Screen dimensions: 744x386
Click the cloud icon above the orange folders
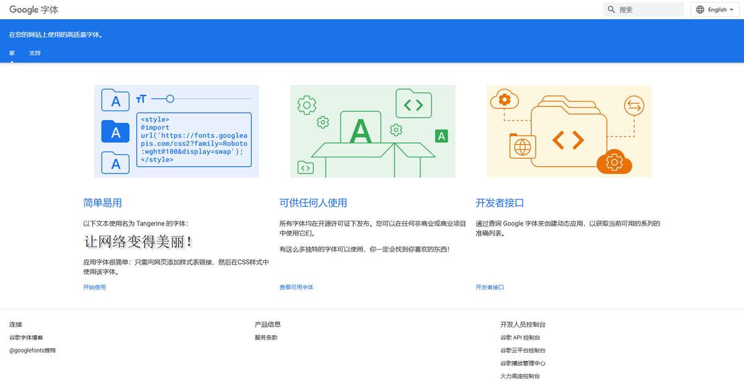[x=503, y=99]
